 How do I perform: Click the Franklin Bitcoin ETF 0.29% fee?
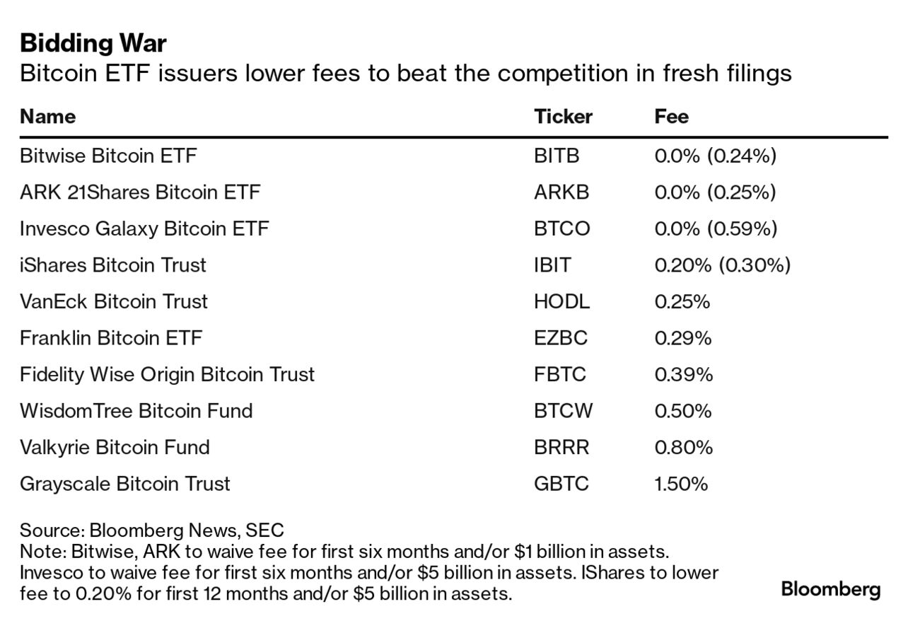click(682, 338)
